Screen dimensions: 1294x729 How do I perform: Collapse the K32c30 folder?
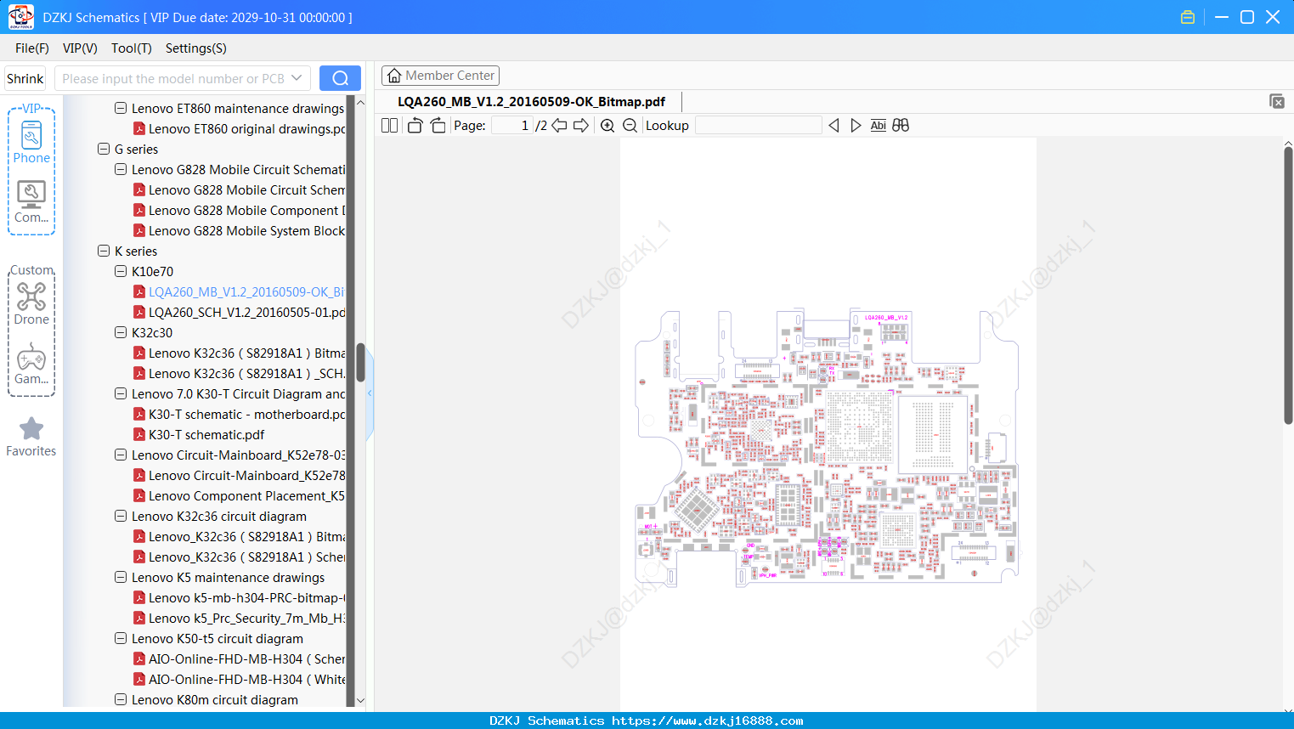point(121,332)
